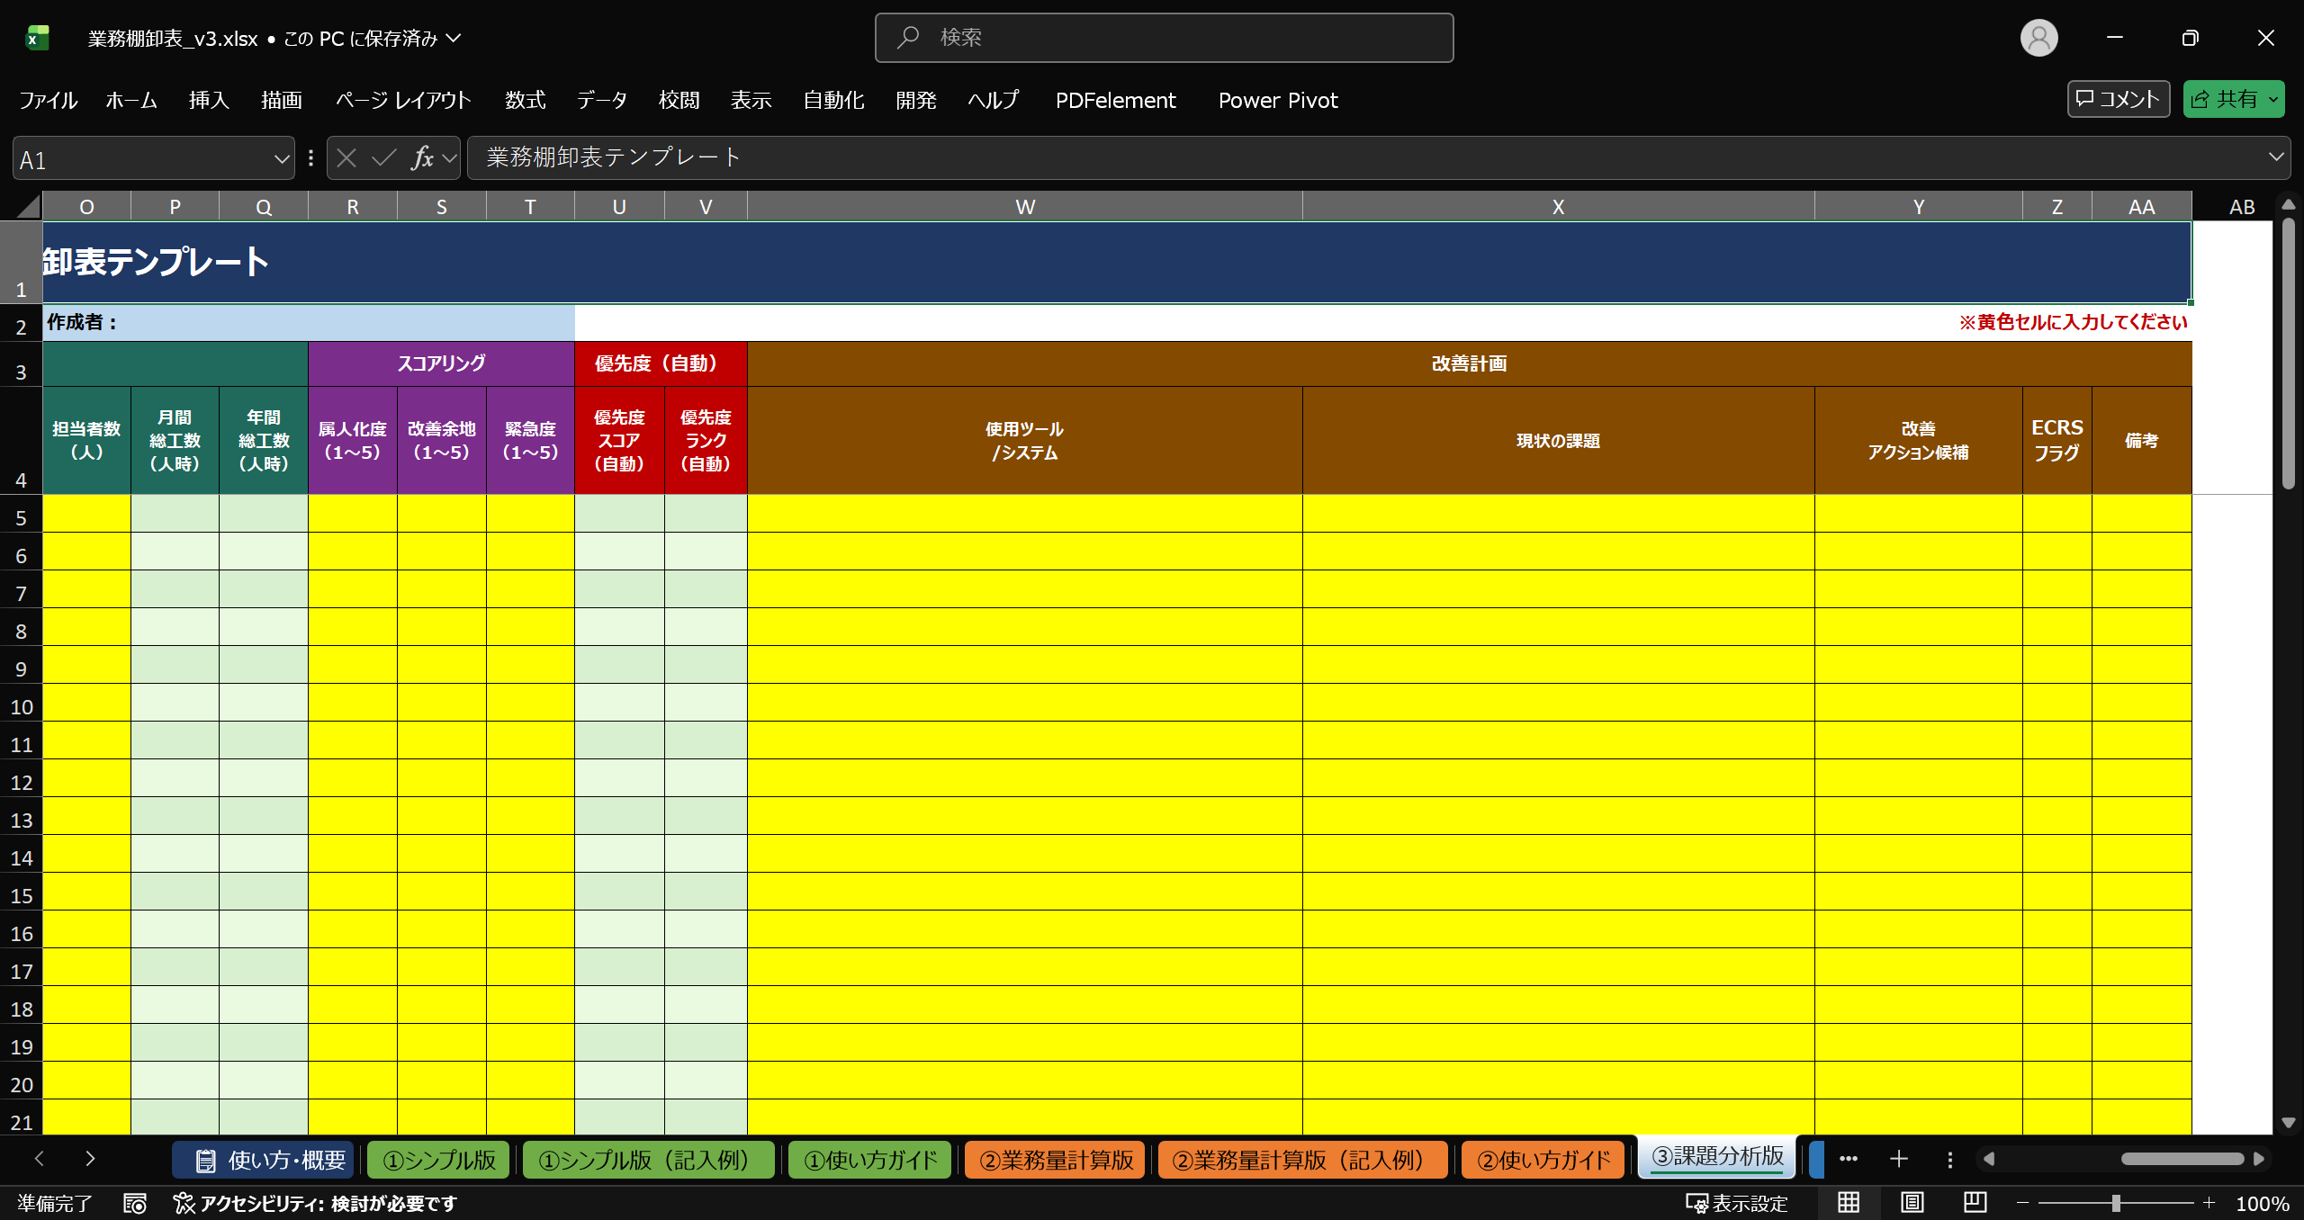Click the Enter checkmark icon in formula bar

click(384, 158)
